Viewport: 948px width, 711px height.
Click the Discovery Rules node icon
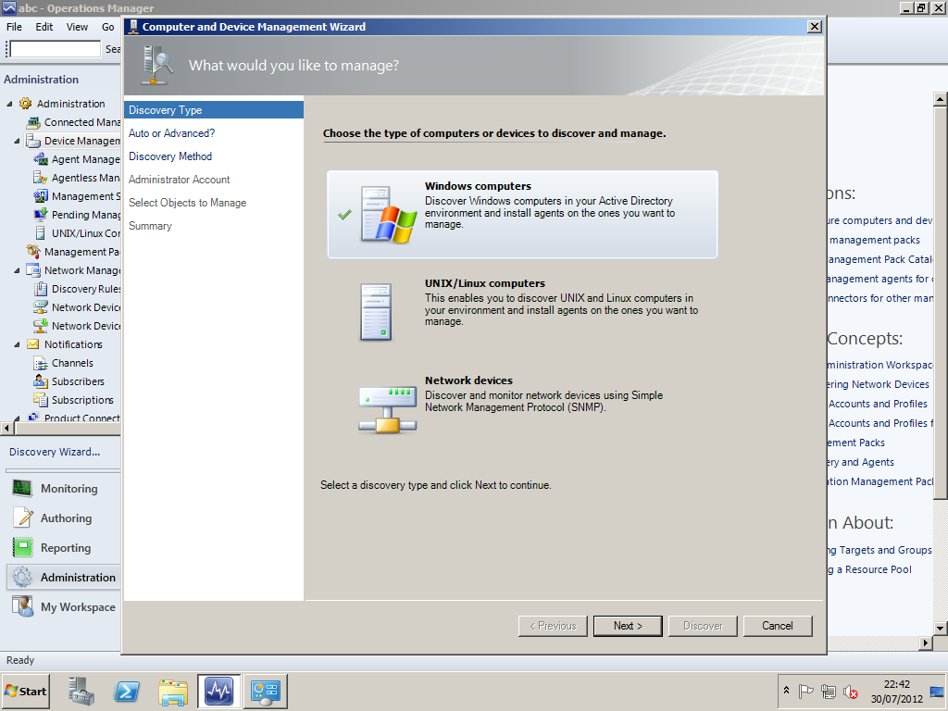click(x=41, y=289)
